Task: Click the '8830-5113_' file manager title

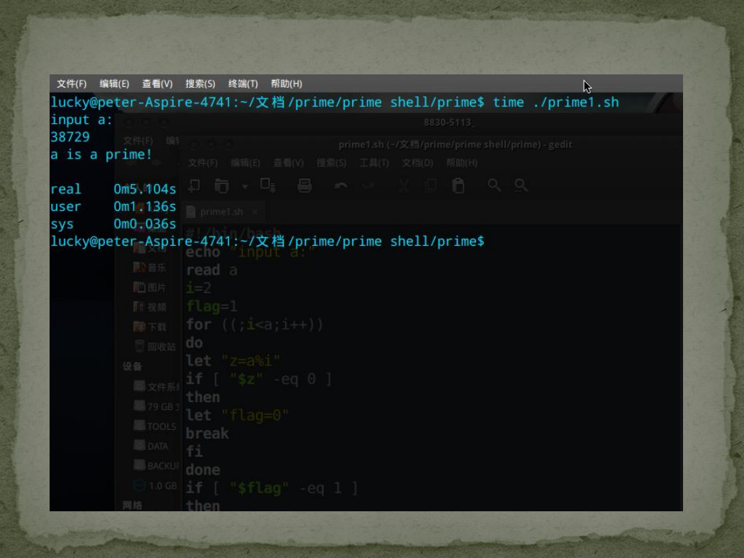Action: (449, 123)
